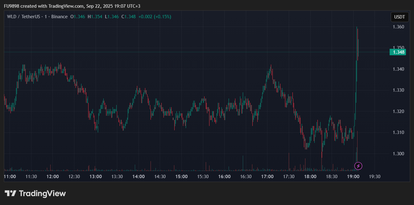Click the +0.002 (+0.15%) change value
This screenshot has width=414, height=205.
click(x=155, y=17)
